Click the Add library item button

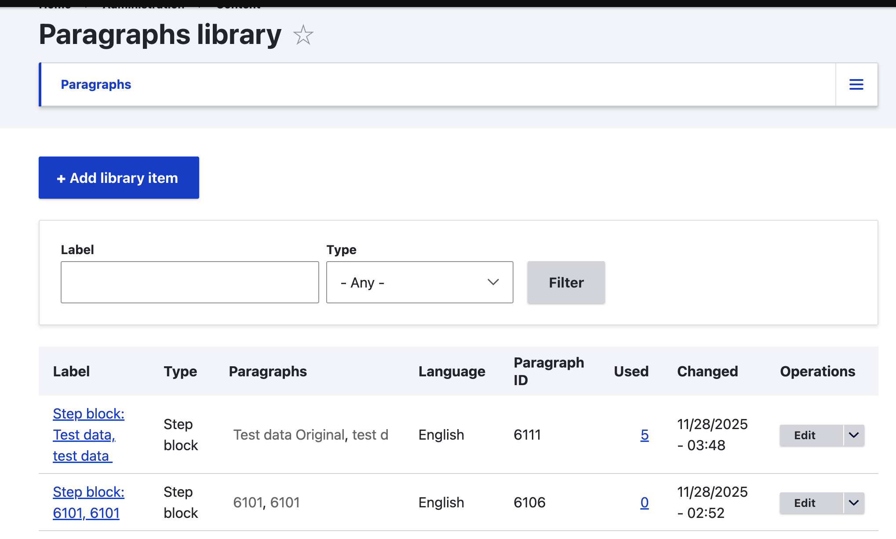click(x=119, y=178)
